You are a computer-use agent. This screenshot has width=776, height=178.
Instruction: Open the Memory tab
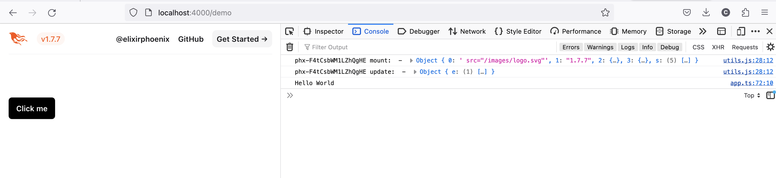(x=628, y=31)
